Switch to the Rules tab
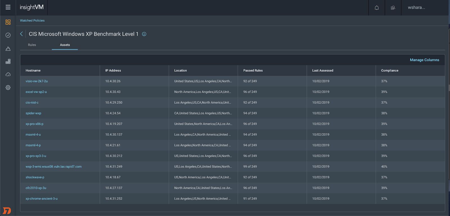 [32, 45]
